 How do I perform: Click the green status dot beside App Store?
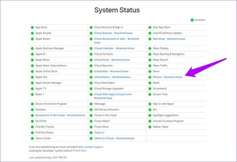[32, 27]
